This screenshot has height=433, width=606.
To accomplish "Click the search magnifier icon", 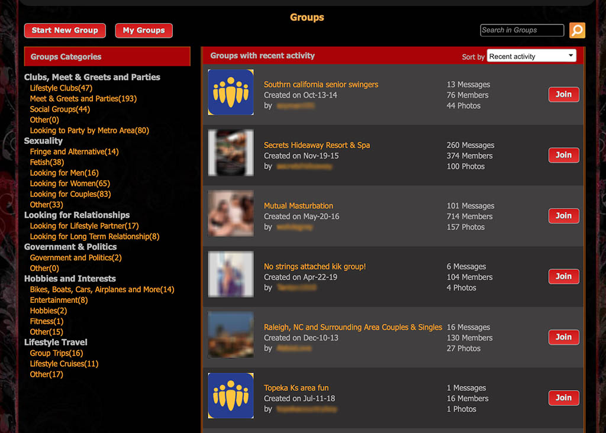I will point(576,30).
